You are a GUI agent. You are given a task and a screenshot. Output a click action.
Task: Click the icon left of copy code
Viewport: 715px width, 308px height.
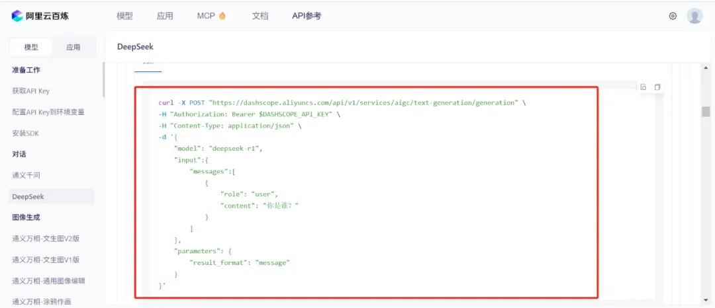[x=643, y=87]
